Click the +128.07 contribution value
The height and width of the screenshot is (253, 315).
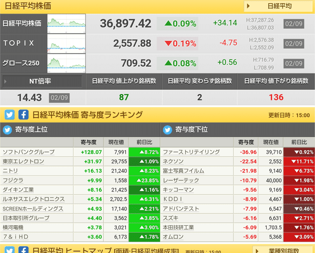(91, 152)
